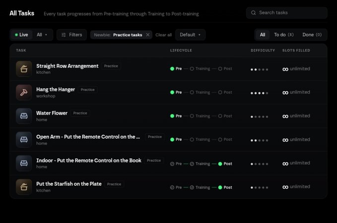Click infinity icon for Indoor remote task slots
This screenshot has height=223, width=337.
tap(285, 164)
